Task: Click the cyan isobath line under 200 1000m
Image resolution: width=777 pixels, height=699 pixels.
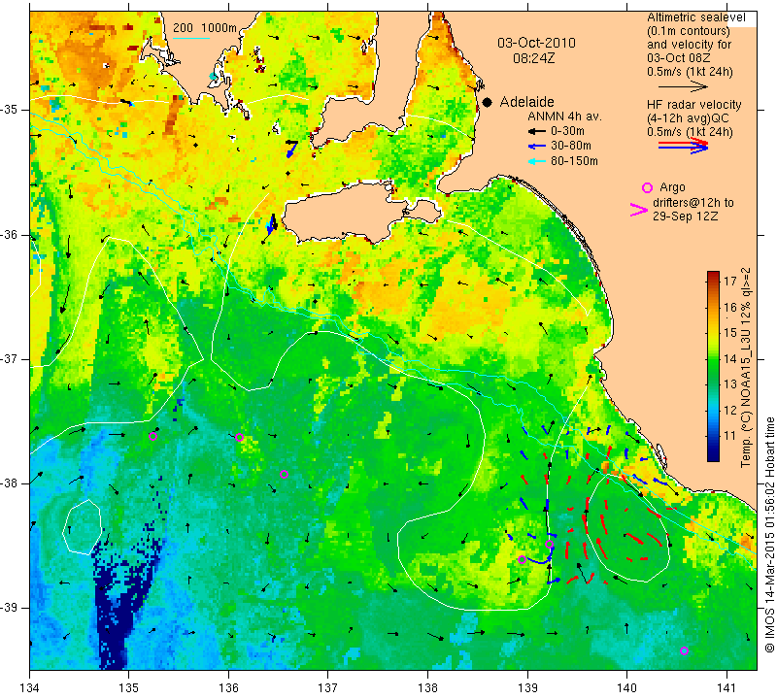Action: tap(191, 38)
